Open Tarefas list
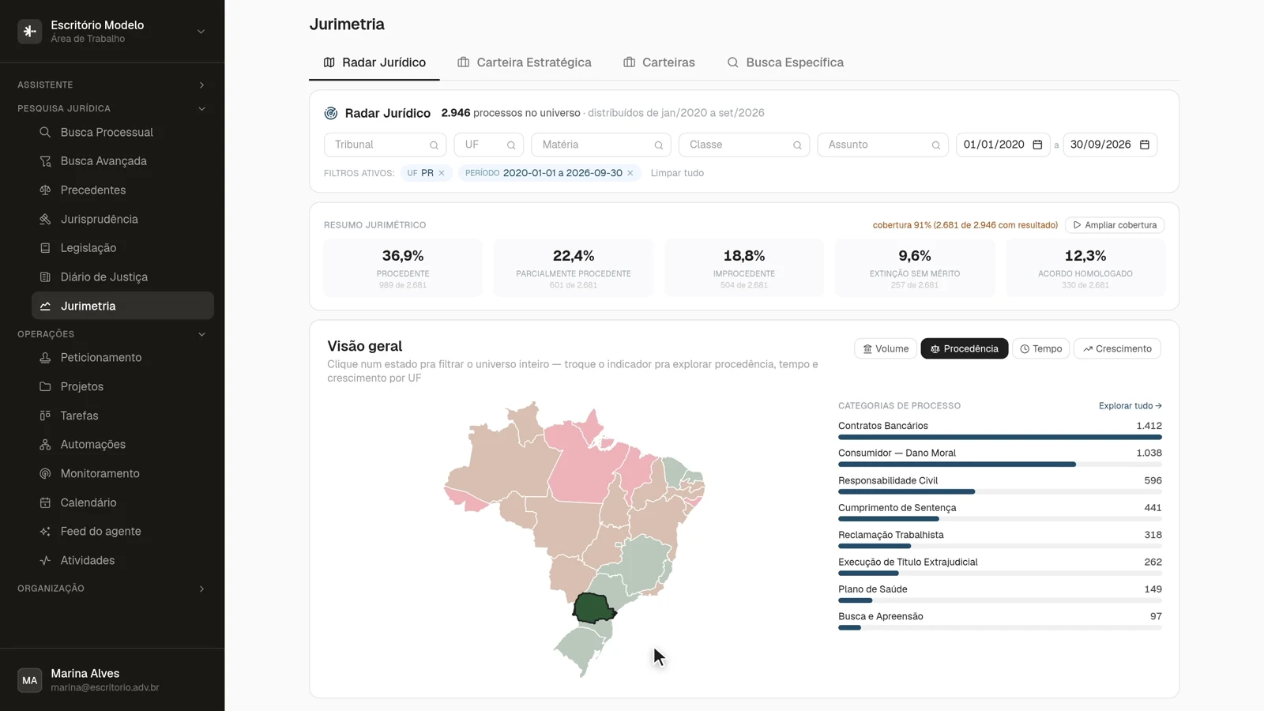This screenshot has height=711, width=1264. point(122,416)
